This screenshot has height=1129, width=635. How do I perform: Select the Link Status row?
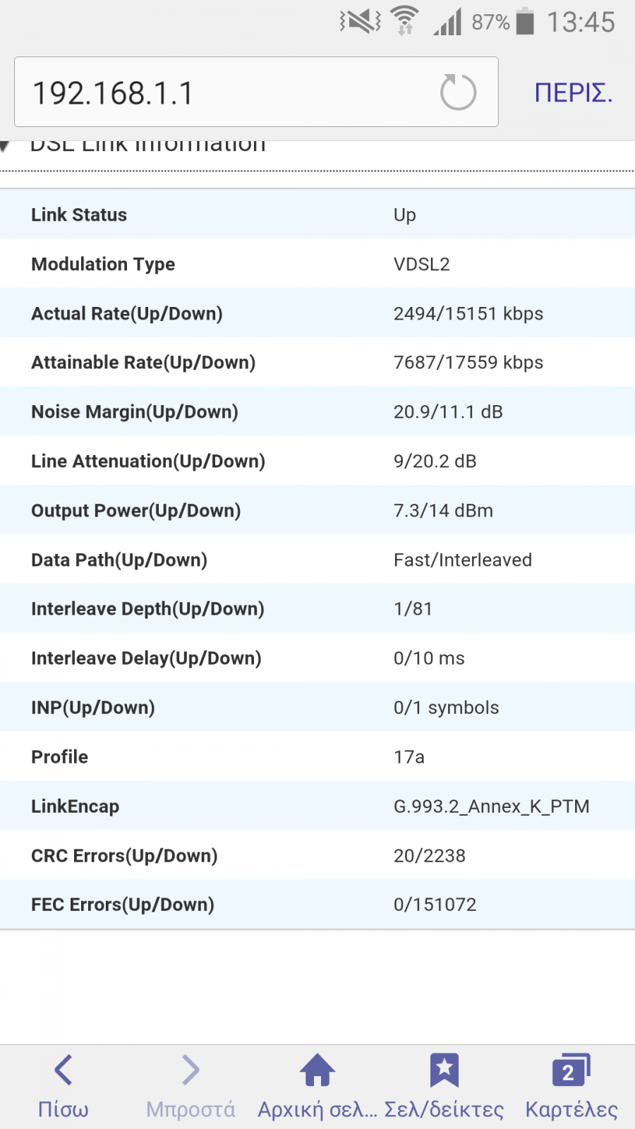(x=317, y=214)
